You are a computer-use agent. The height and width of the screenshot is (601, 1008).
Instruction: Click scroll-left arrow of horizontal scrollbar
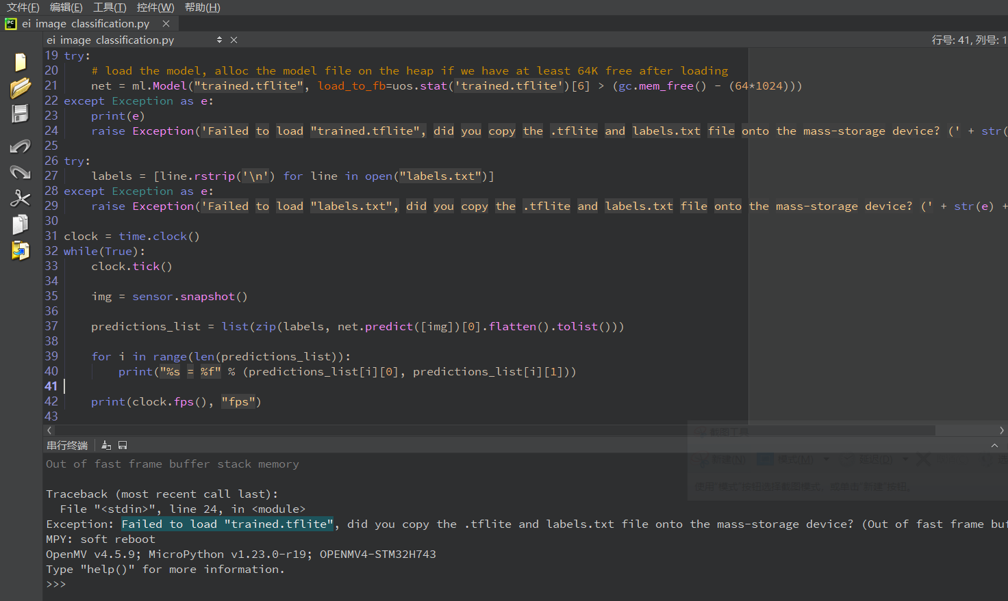click(x=49, y=430)
